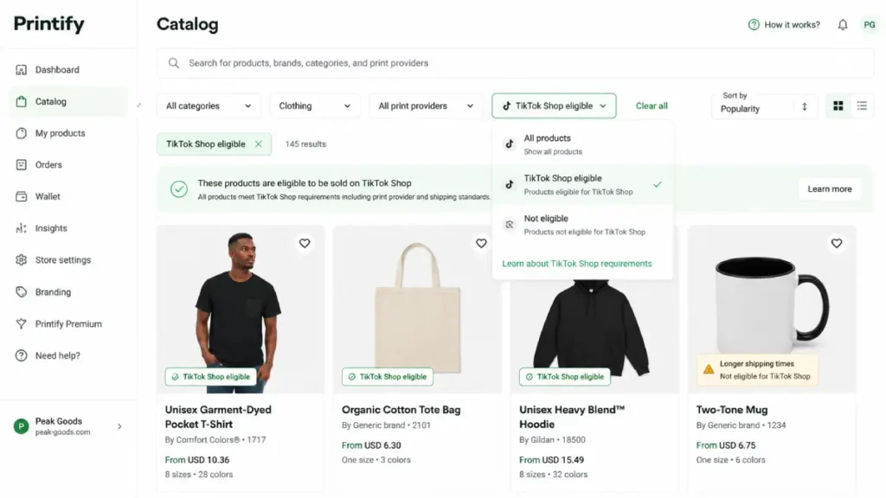Click the green checkmark in eligibility banner
Screen dimensions: 886x498
point(179,189)
